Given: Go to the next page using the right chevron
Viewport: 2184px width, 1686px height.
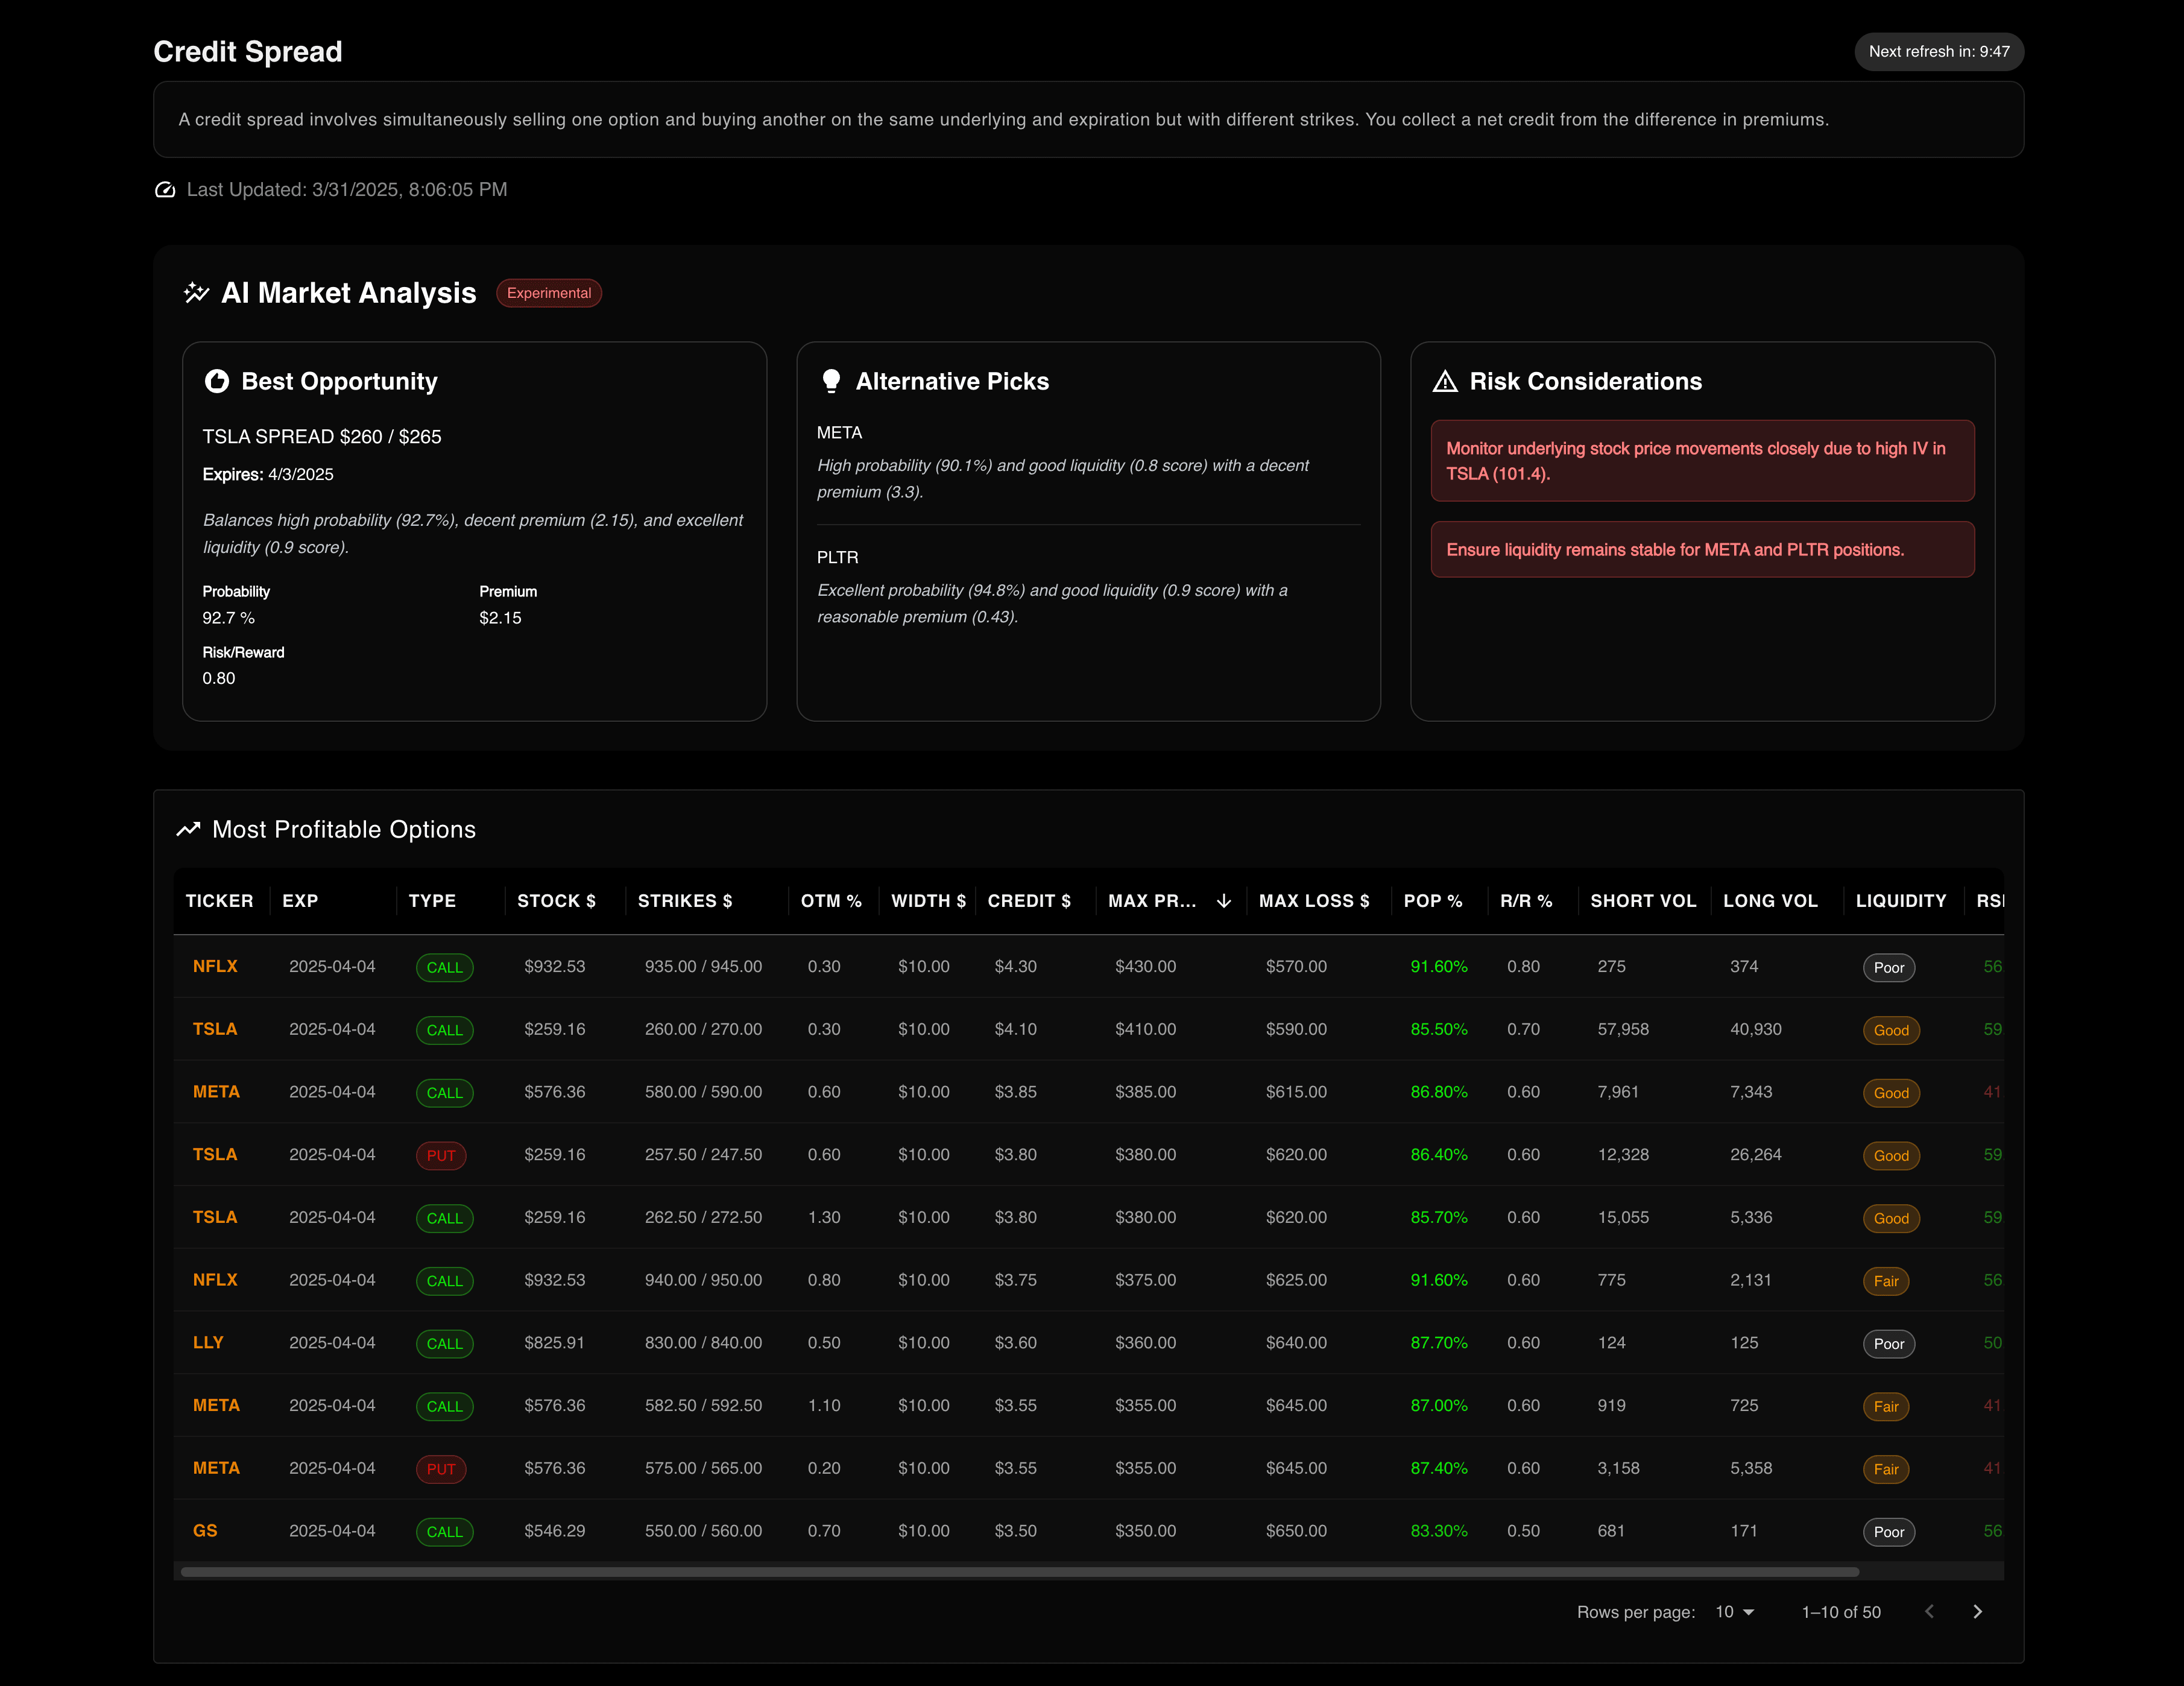Looking at the screenshot, I should [x=1977, y=1612].
